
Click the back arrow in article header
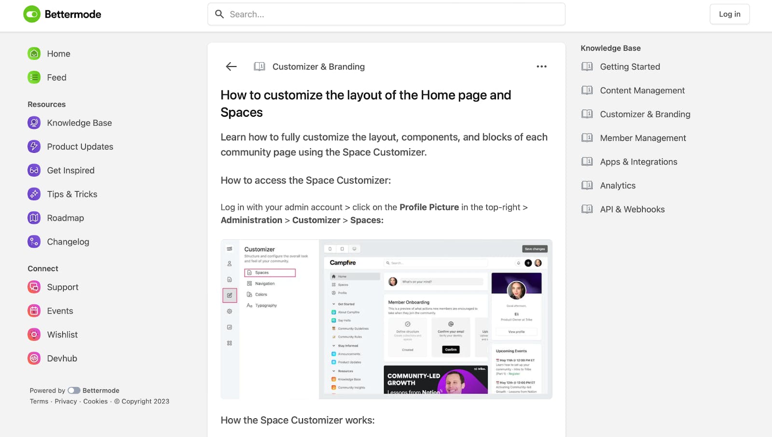pyautogui.click(x=232, y=67)
